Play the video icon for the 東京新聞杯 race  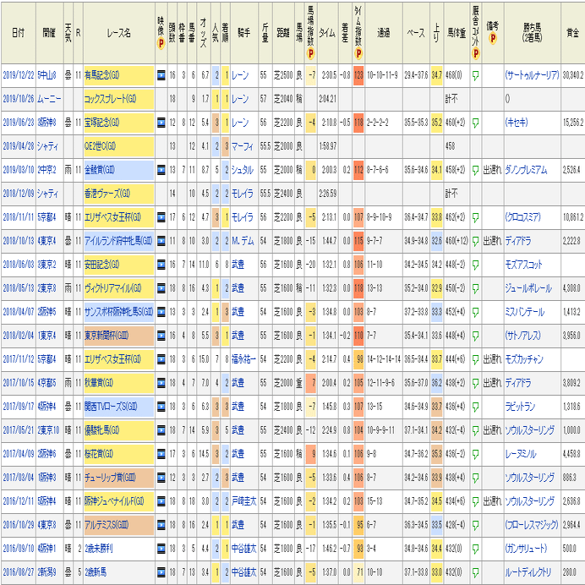coord(161,336)
